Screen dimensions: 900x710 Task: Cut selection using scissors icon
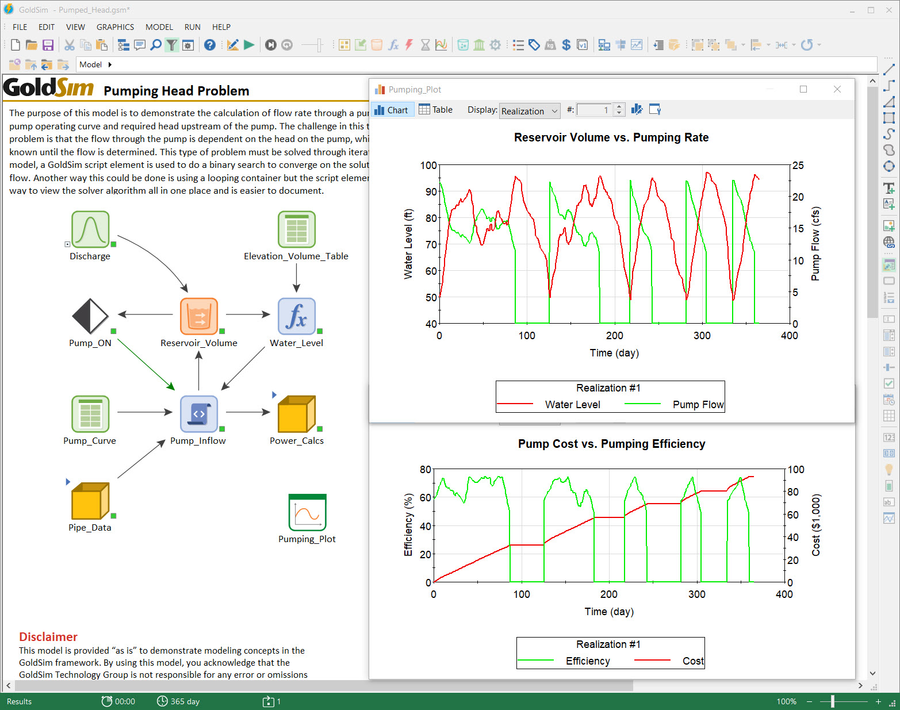[70, 45]
